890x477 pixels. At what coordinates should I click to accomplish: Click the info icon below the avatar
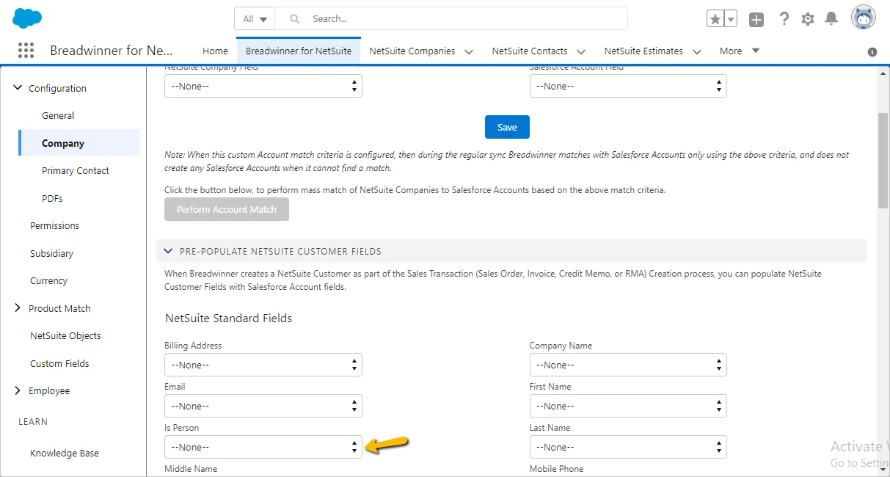872,52
